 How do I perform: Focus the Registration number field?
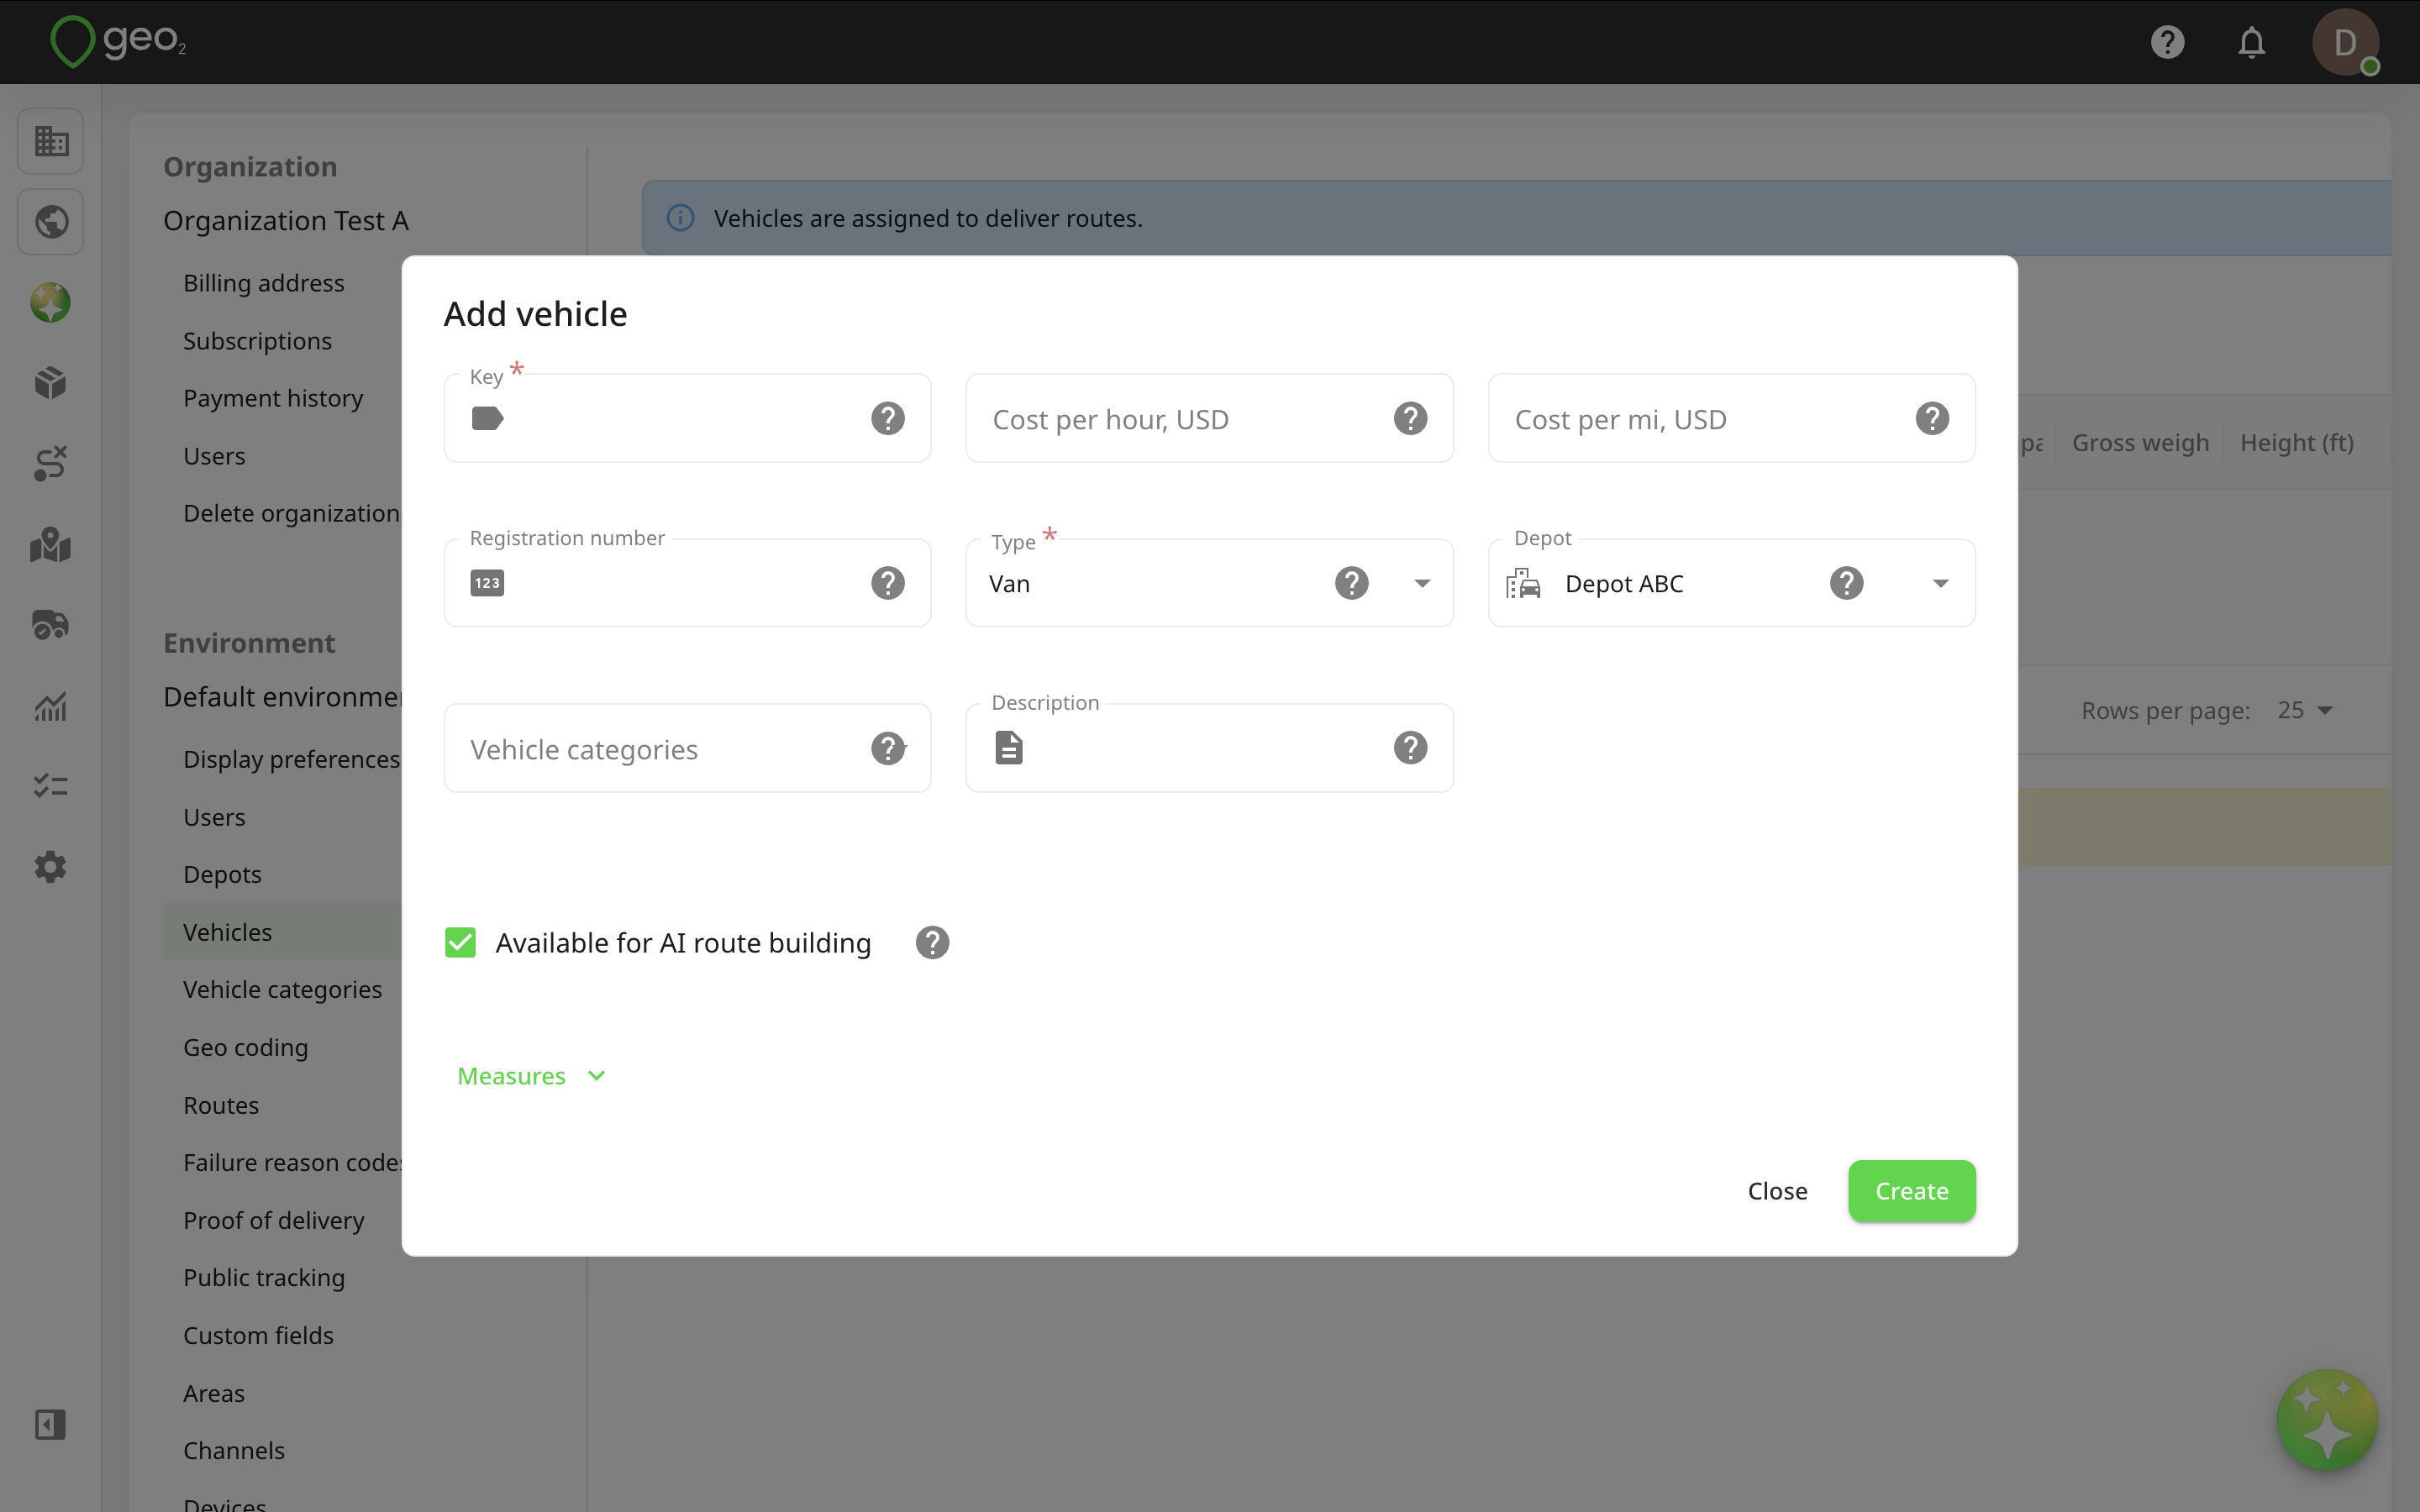[x=687, y=583]
